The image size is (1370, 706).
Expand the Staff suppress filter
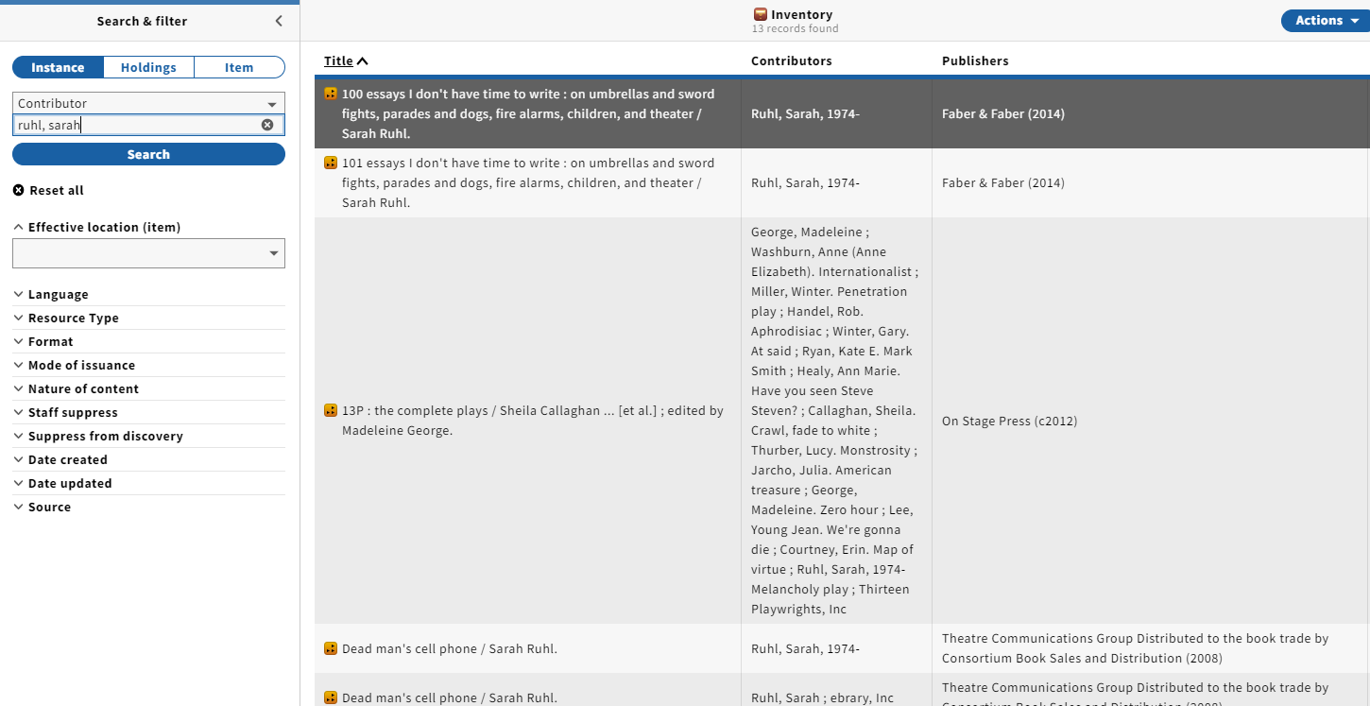(x=66, y=412)
